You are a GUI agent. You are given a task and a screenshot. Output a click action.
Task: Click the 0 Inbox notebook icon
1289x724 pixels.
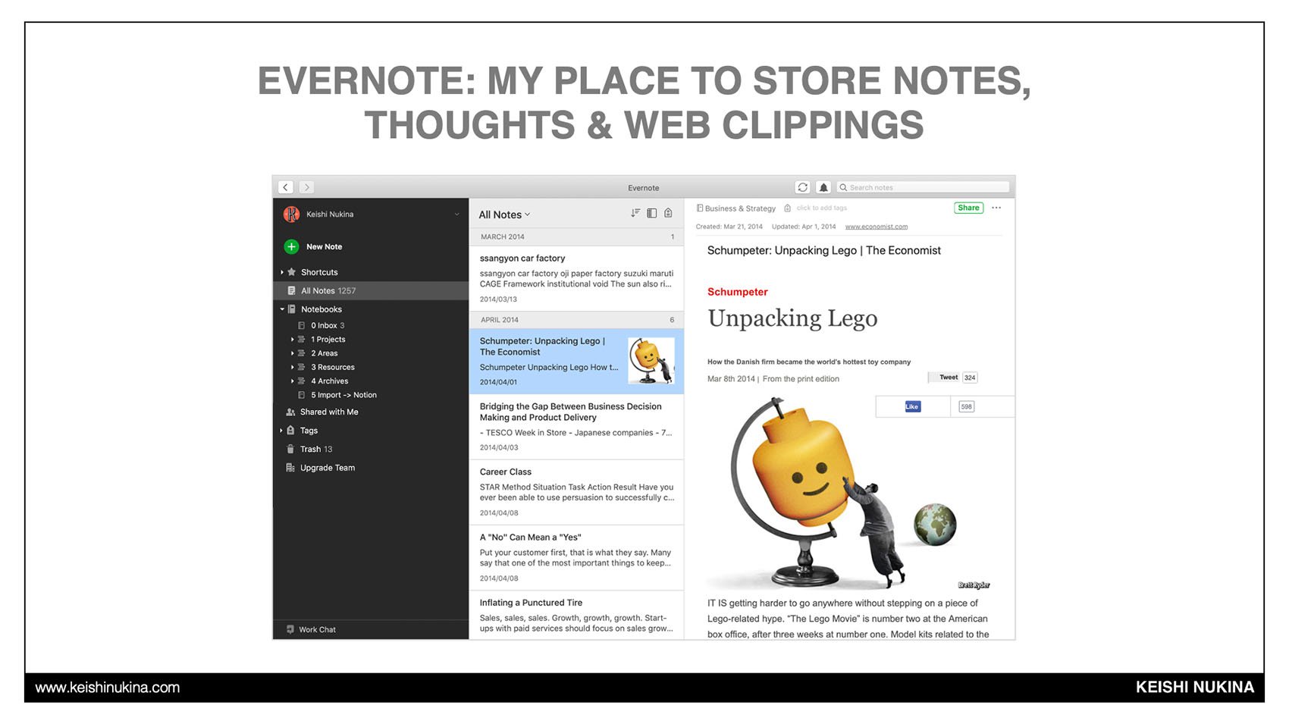[x=301, y=325]
